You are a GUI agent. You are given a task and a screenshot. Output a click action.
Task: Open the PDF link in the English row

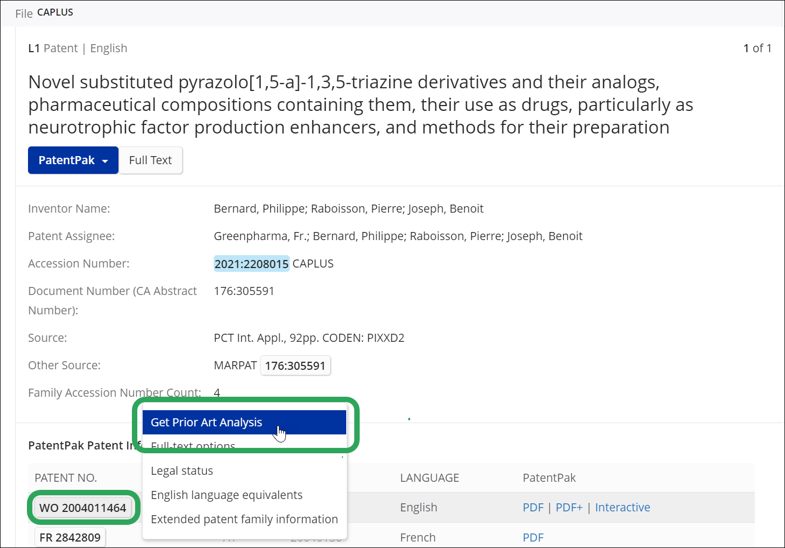pos(533,508)
